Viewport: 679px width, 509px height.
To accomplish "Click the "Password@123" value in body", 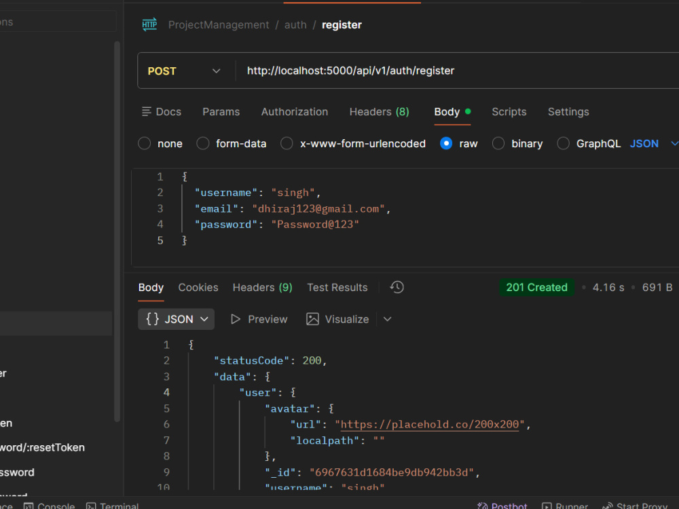I will coord(315,225).
